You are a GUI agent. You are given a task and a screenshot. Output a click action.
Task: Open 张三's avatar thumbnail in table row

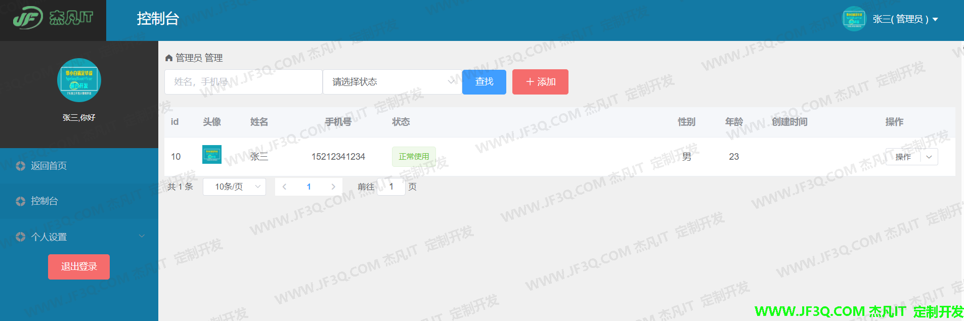(211, 155)
